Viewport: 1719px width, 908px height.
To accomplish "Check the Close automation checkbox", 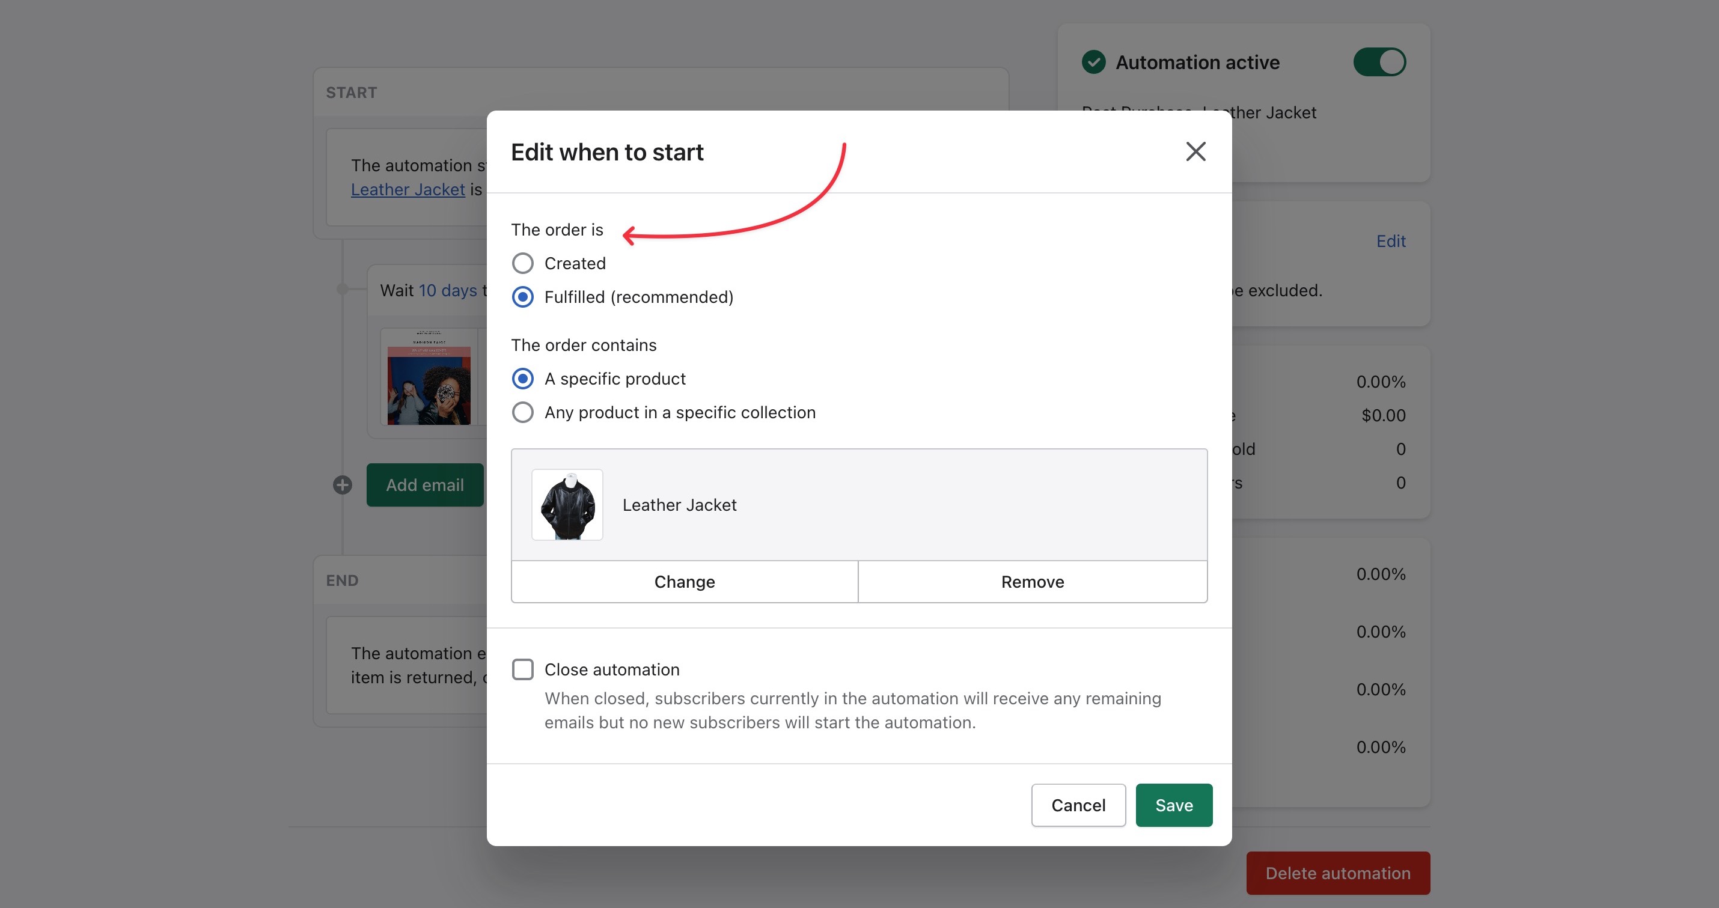I will click(522, 669).
